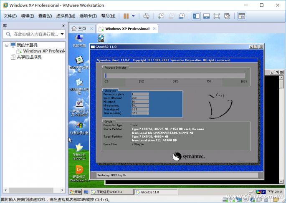Screen dimensions: 286x203
Task: Close the Windows XP Professional tab
Action: point(154,29)
